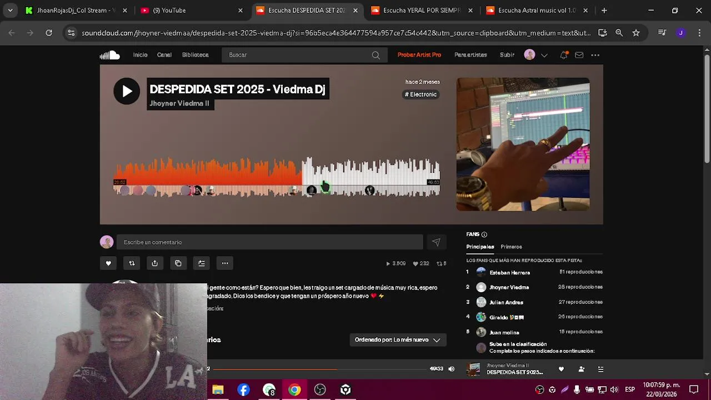
Task: Reload the page in Chrome
Action: 49,33
